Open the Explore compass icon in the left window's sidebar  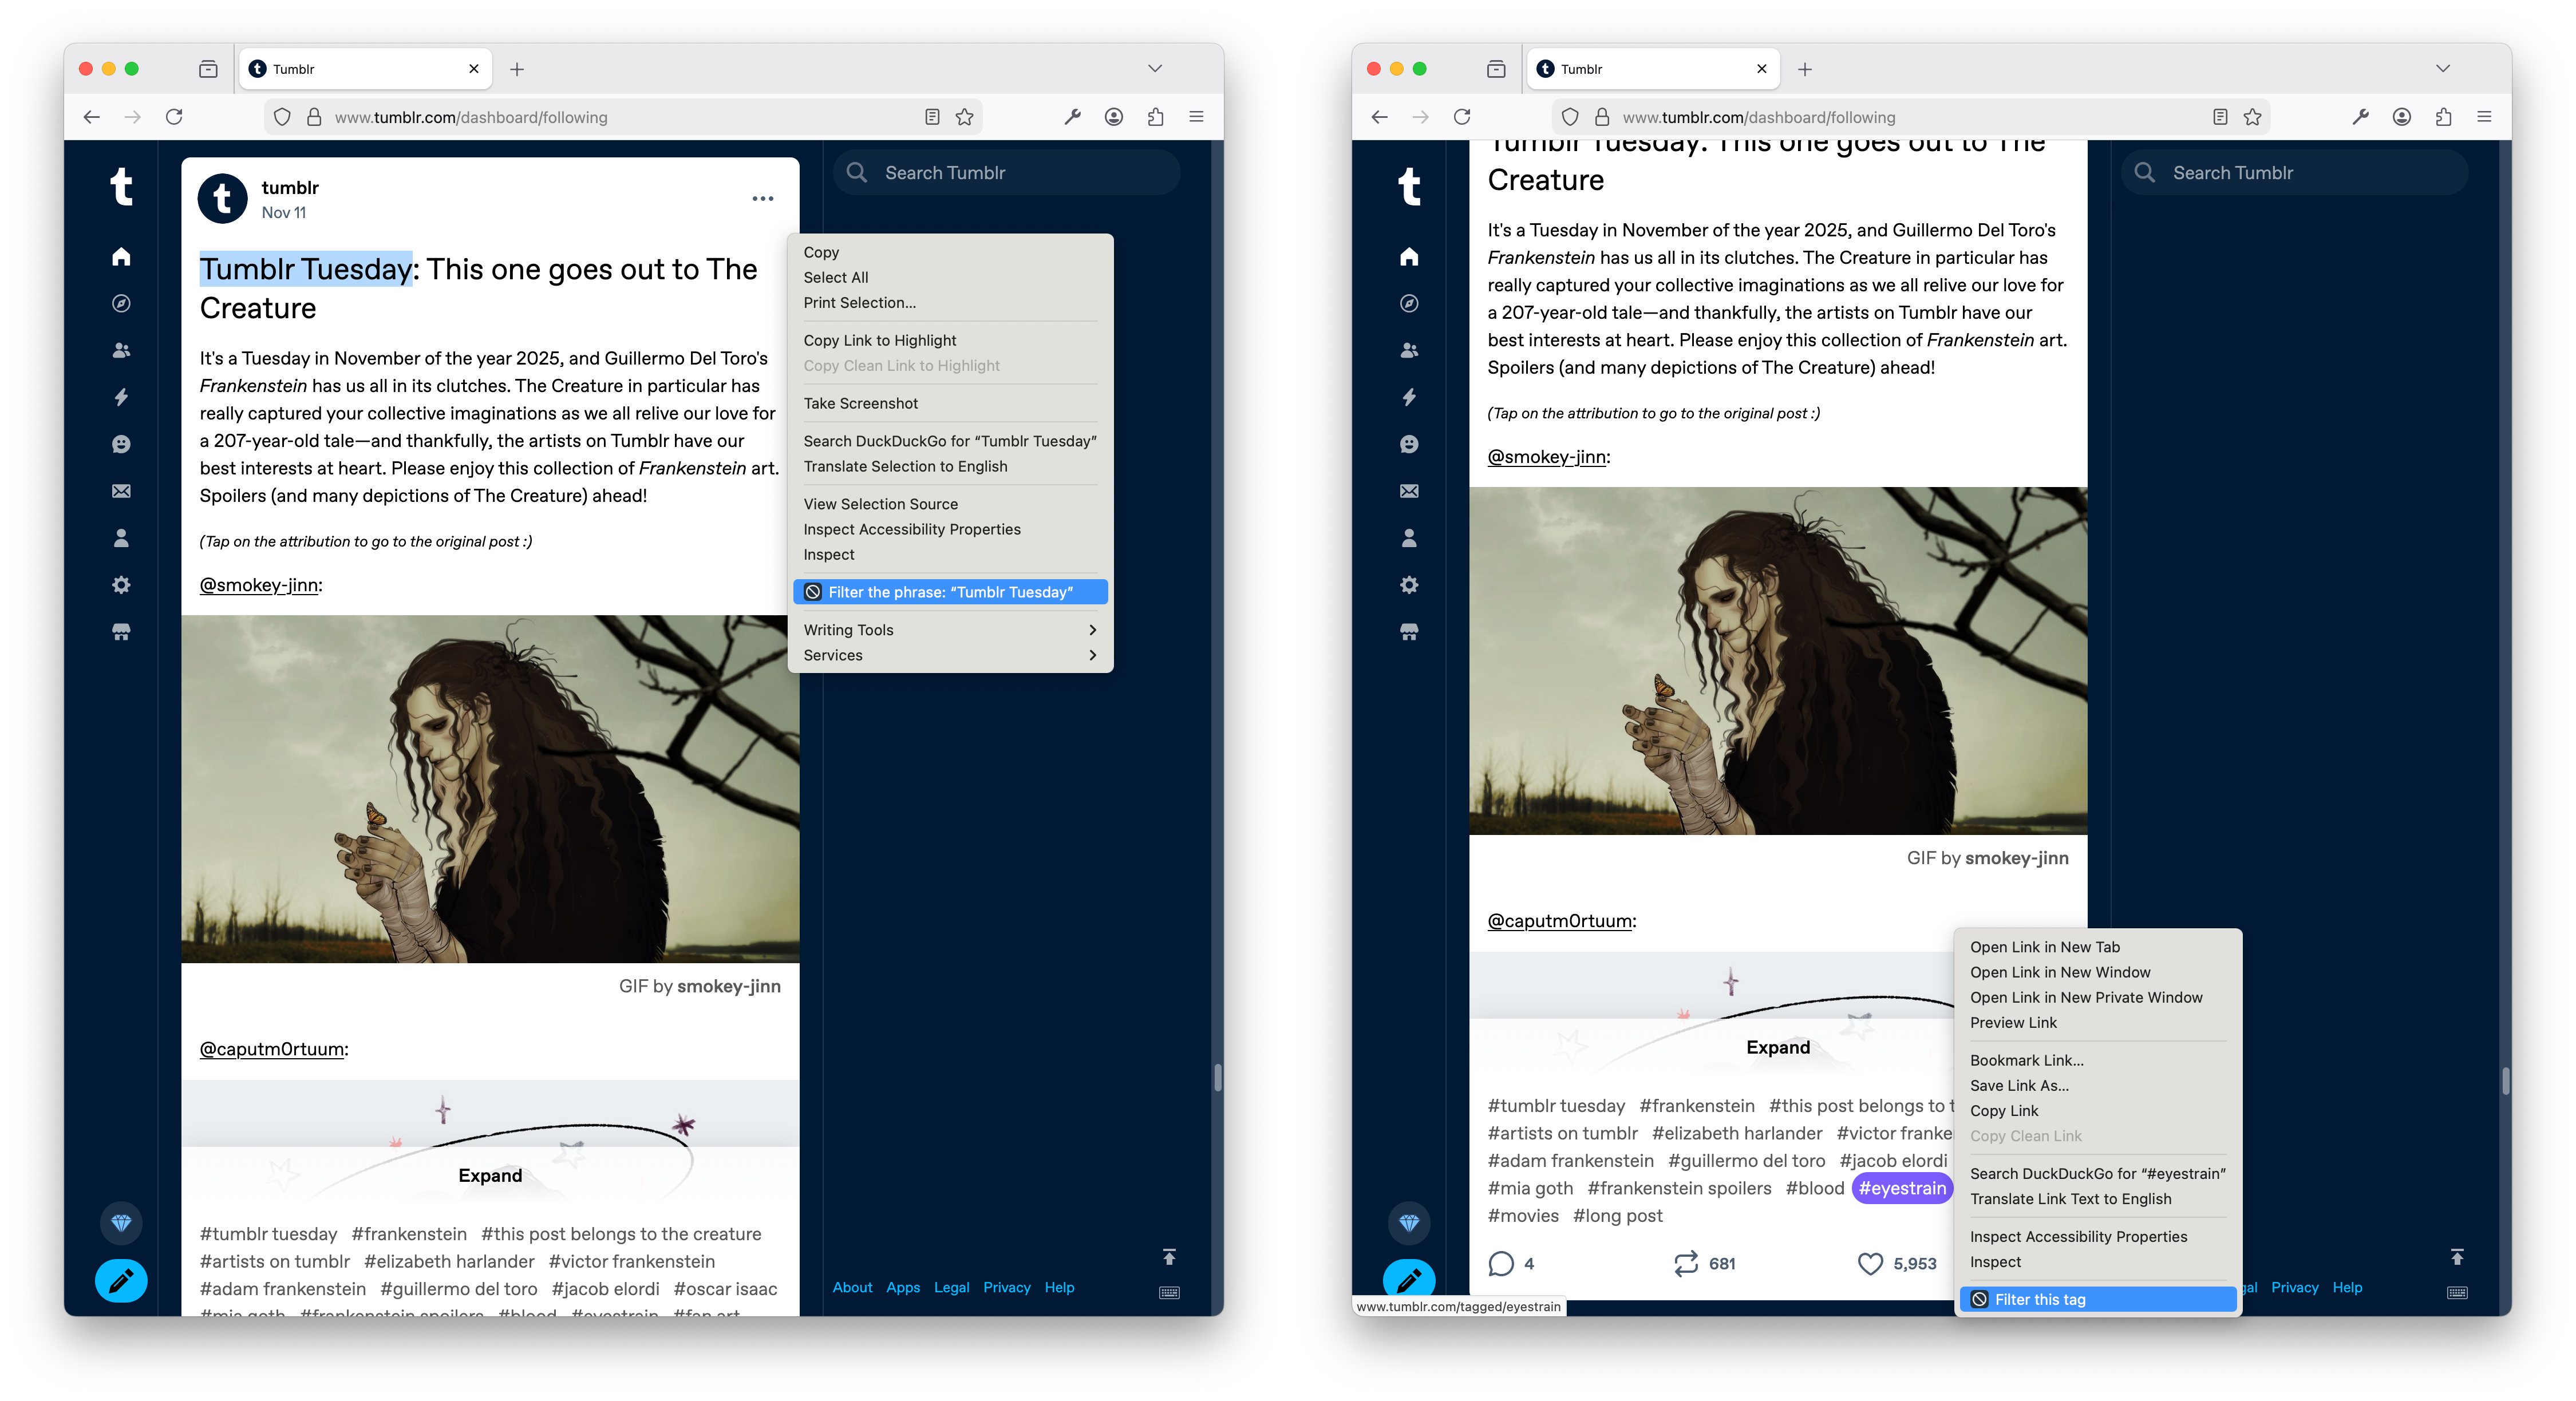point(121,303)
